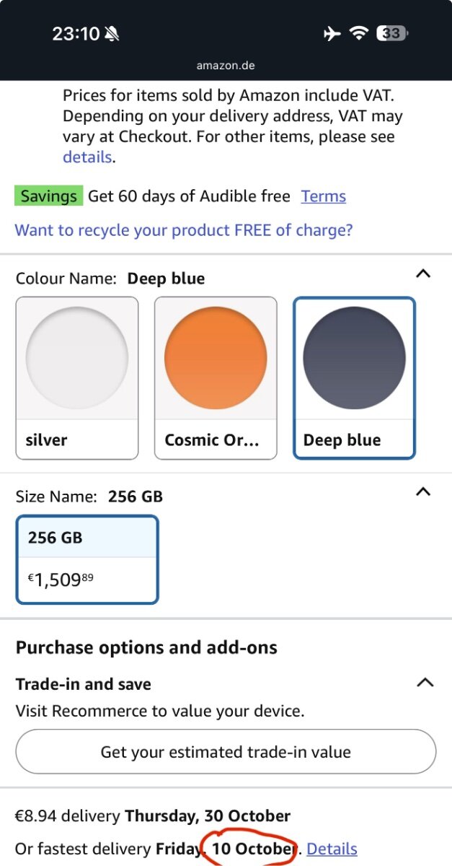Tap the airplane mode icon in status bar
Screen dimensions: 452x866
(332, 33)
